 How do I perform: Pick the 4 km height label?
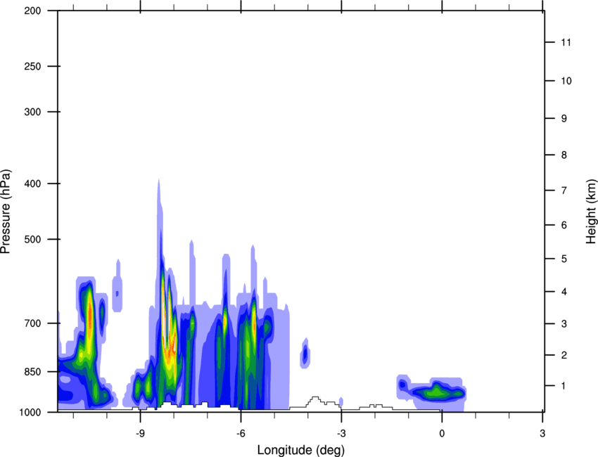(x=564, y=292)
